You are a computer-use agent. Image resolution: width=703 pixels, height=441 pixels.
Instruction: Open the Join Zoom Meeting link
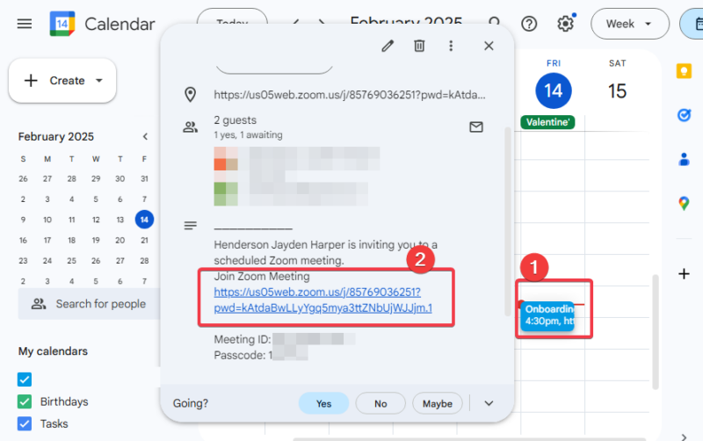point(323,300)
